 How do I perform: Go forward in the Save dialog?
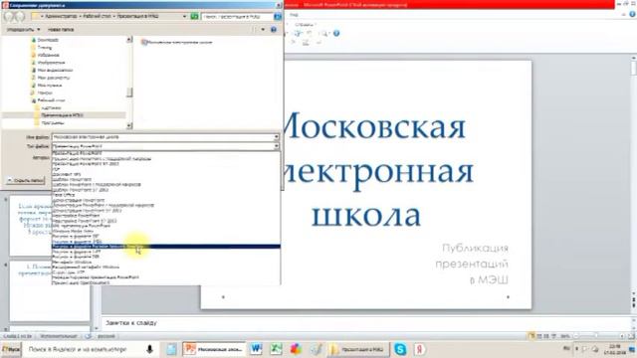coord(20,17)
